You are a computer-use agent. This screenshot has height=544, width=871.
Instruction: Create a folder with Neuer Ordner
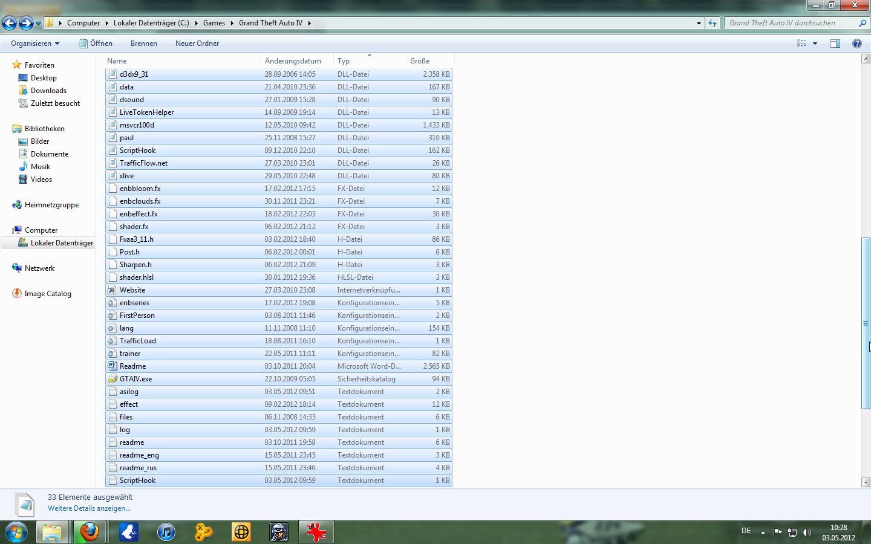pyautogui.click(x=197, y=44)
